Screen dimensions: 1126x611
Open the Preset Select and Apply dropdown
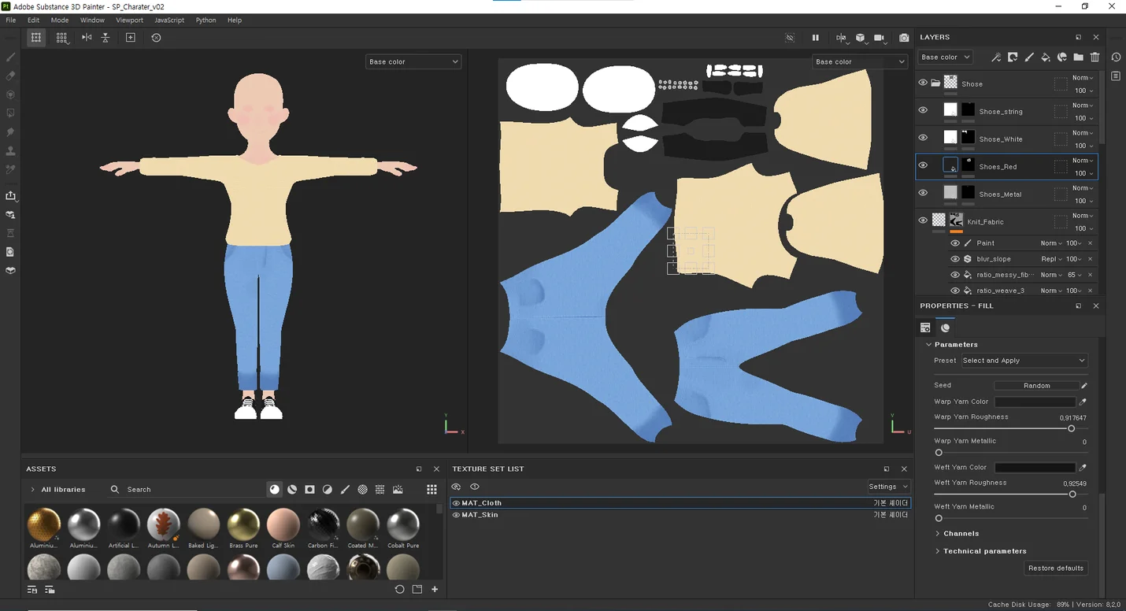(x=1024, y=361)
